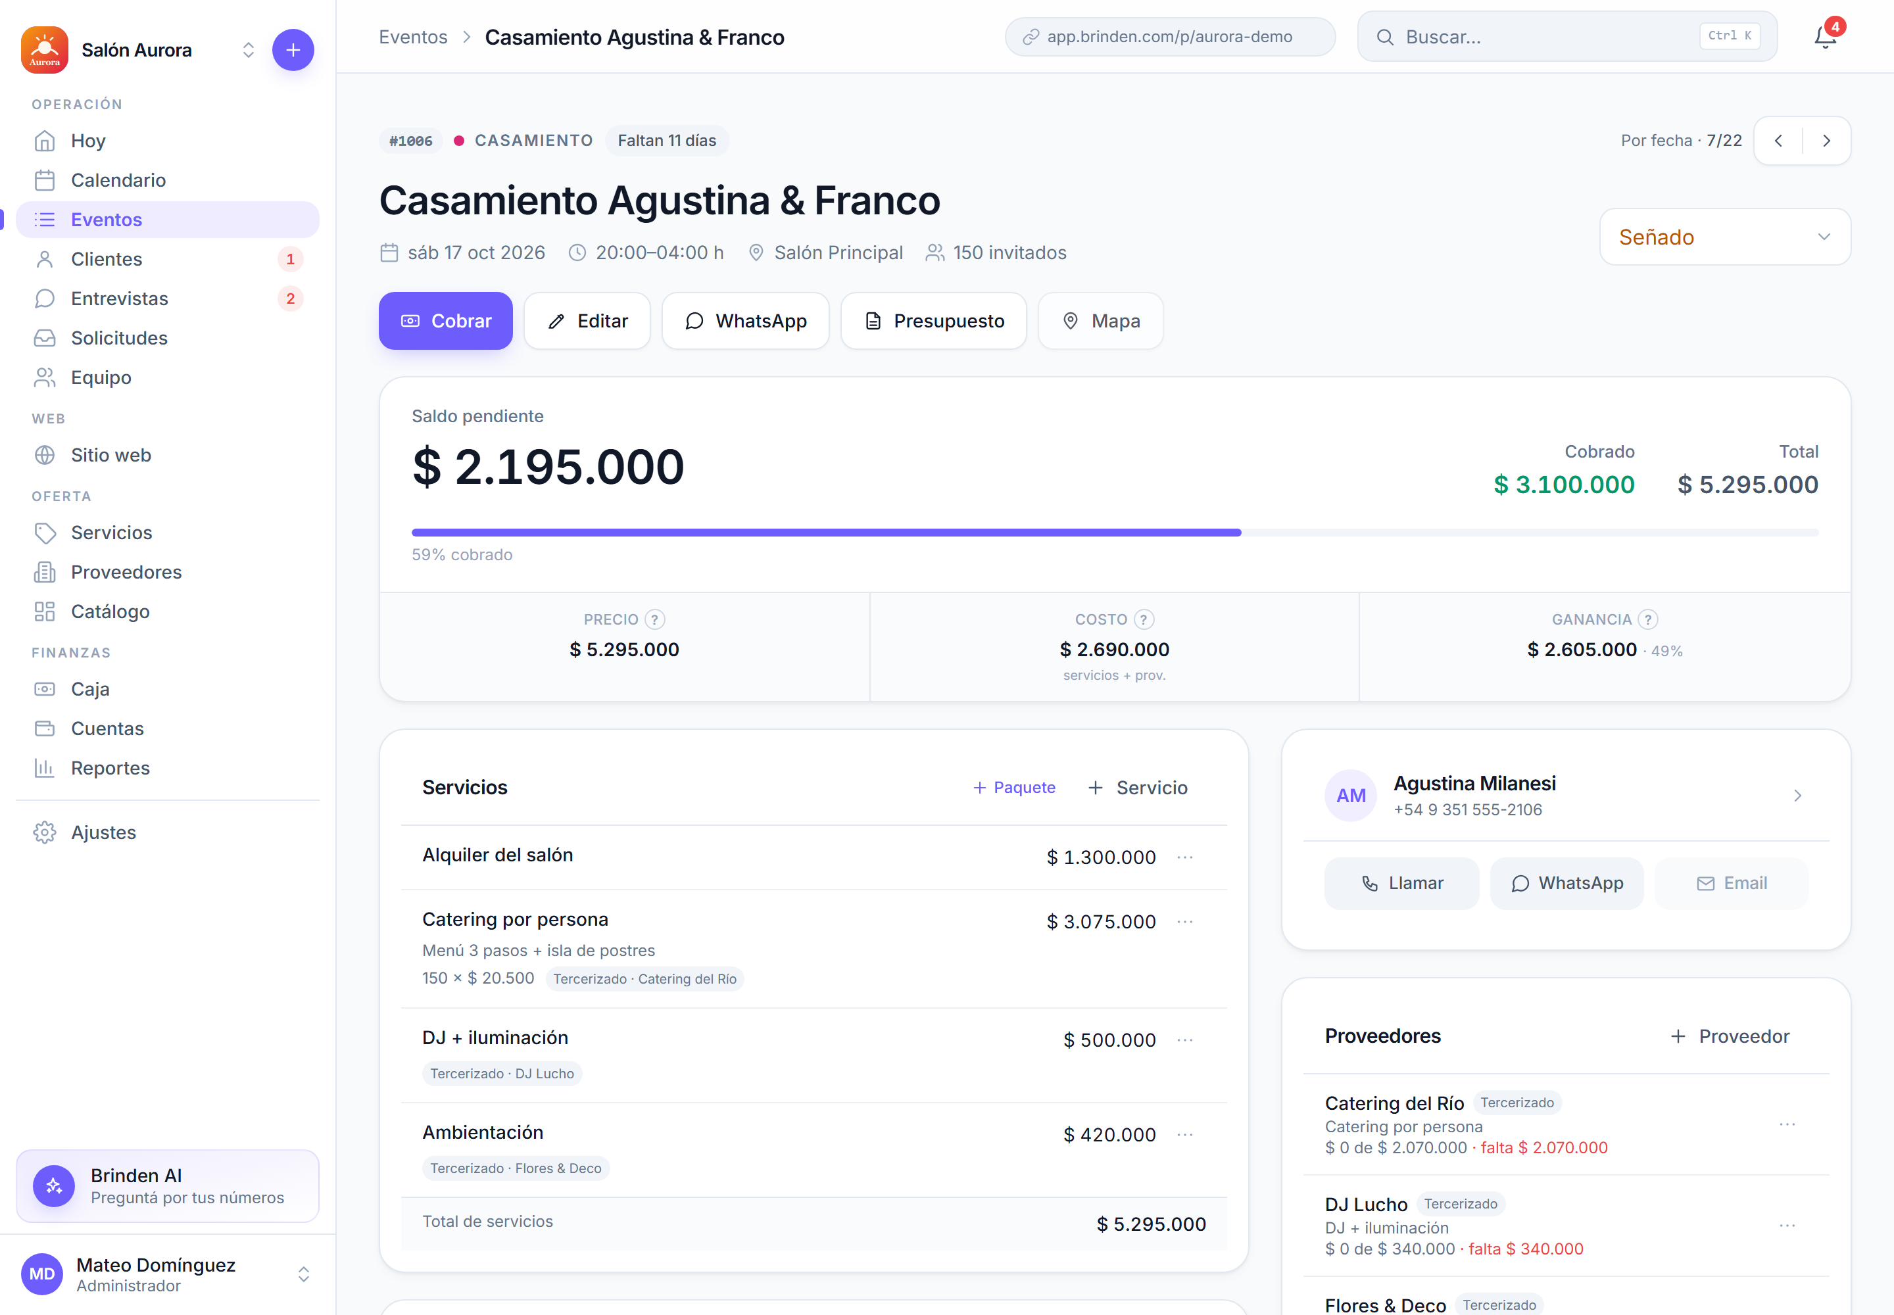Open the Señado status dropdown
1894x1315 pixels.
click(x=1725, y=237)
